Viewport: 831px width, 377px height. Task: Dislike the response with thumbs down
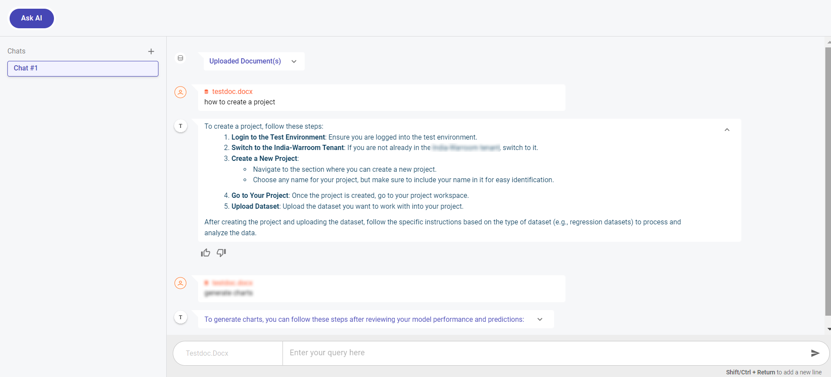point(221,253)
